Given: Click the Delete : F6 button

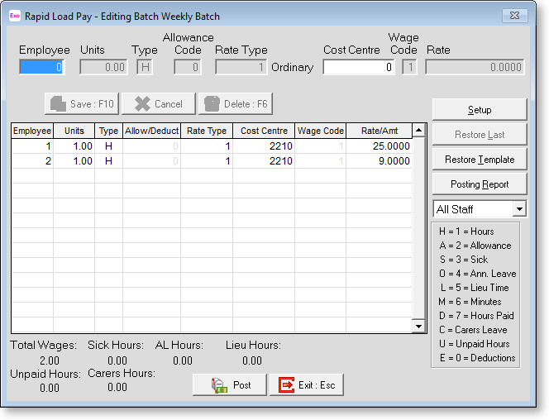Looking at the screenshot, I should tap(234, 104).
